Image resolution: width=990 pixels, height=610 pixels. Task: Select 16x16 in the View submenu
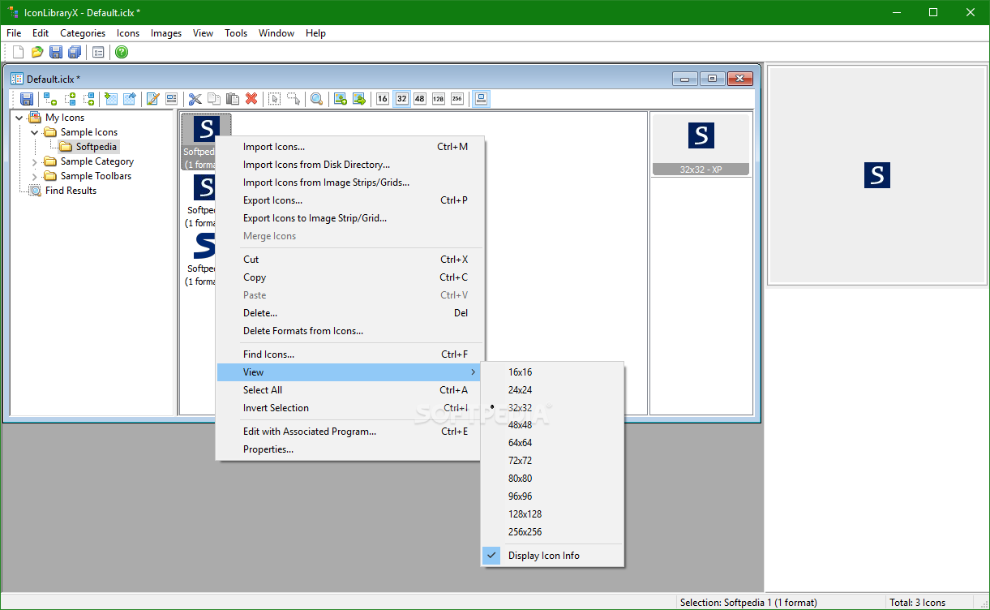pos(553,372)
